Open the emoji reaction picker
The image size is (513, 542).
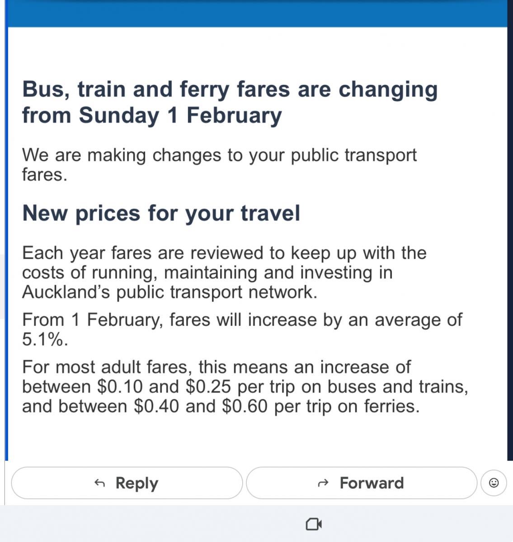coord(494,483)
